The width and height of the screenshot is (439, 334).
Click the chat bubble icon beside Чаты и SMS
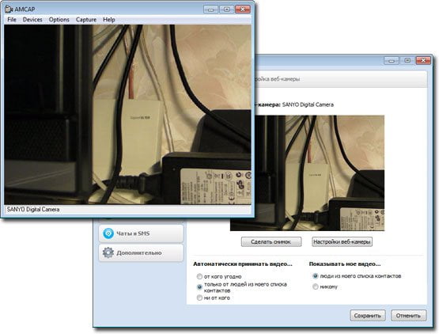click(x=108, y=233)
